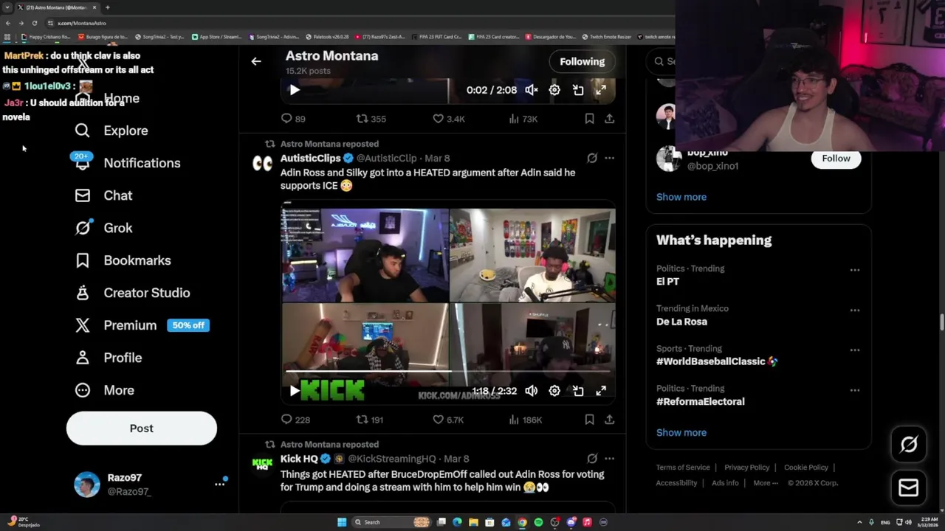Screen dimensions: 945x531
Task: Open Creator Studio in the sidebar
Action: click(132, 293)
